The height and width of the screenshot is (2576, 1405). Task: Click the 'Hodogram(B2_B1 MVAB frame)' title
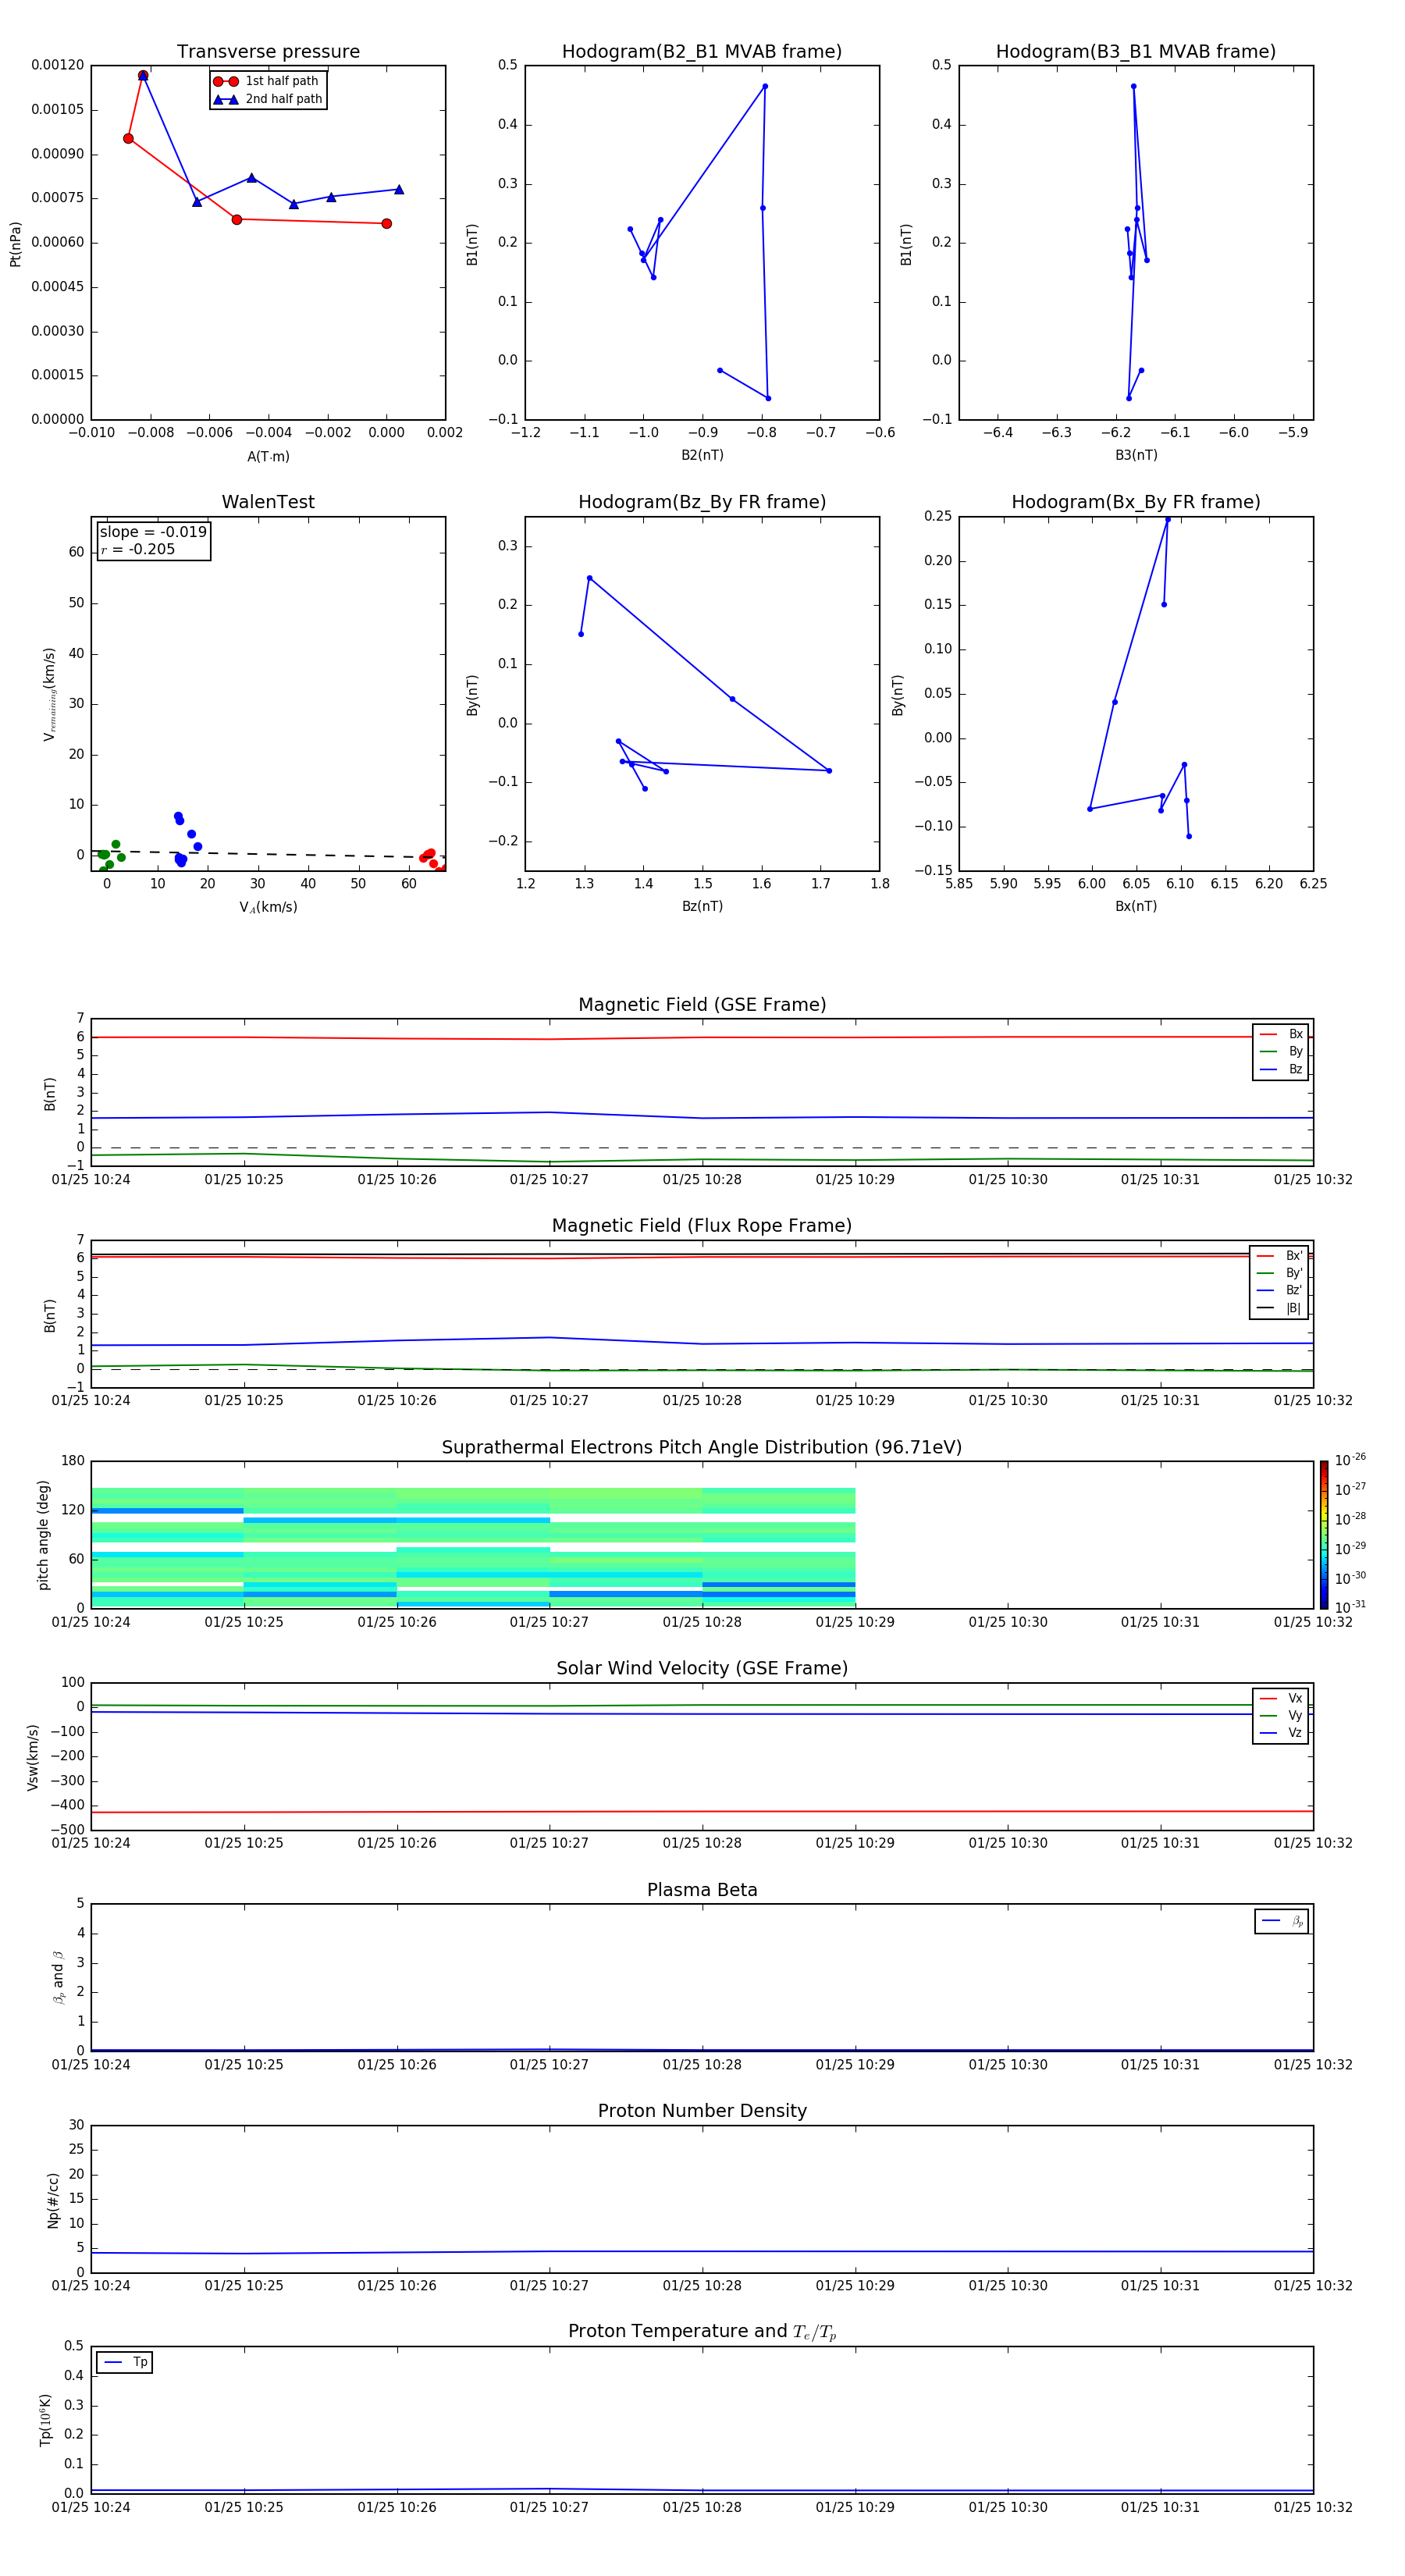tap(702, 52)
